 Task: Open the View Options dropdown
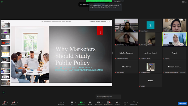118,1
